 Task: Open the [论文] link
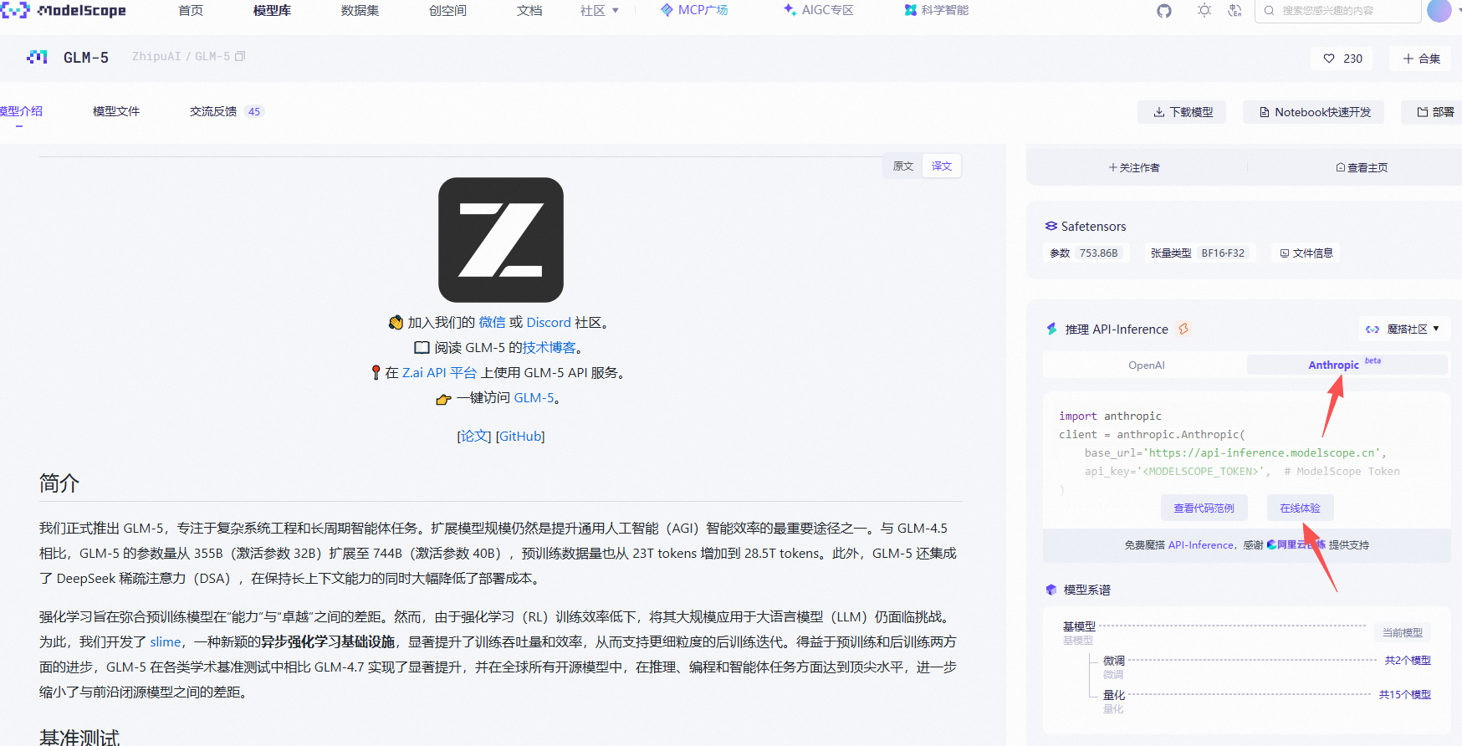click(x=474, y=436)
